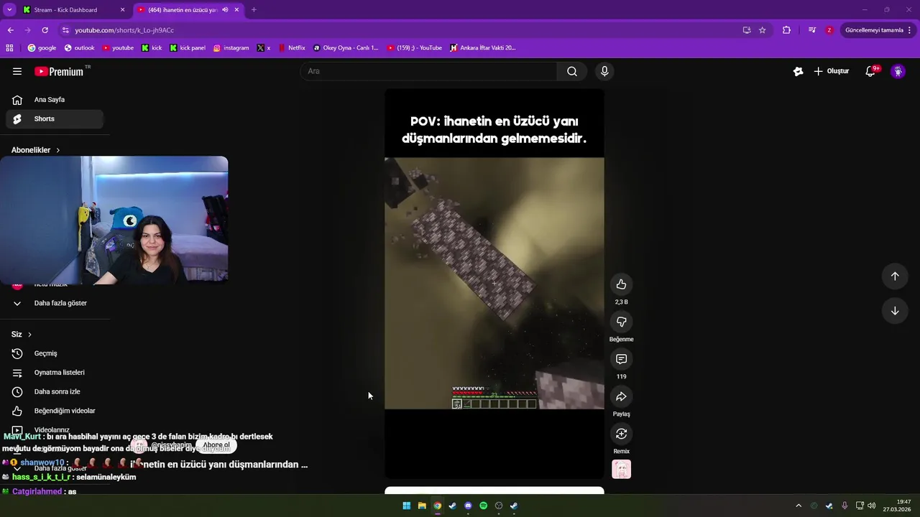Open the site info icon in address bar

pos(65,30)
